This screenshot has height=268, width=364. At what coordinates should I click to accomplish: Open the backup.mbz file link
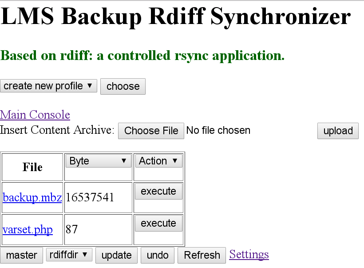coord(32,198)
